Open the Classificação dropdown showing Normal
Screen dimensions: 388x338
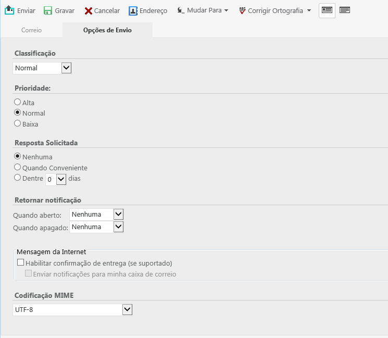[42, 68]
